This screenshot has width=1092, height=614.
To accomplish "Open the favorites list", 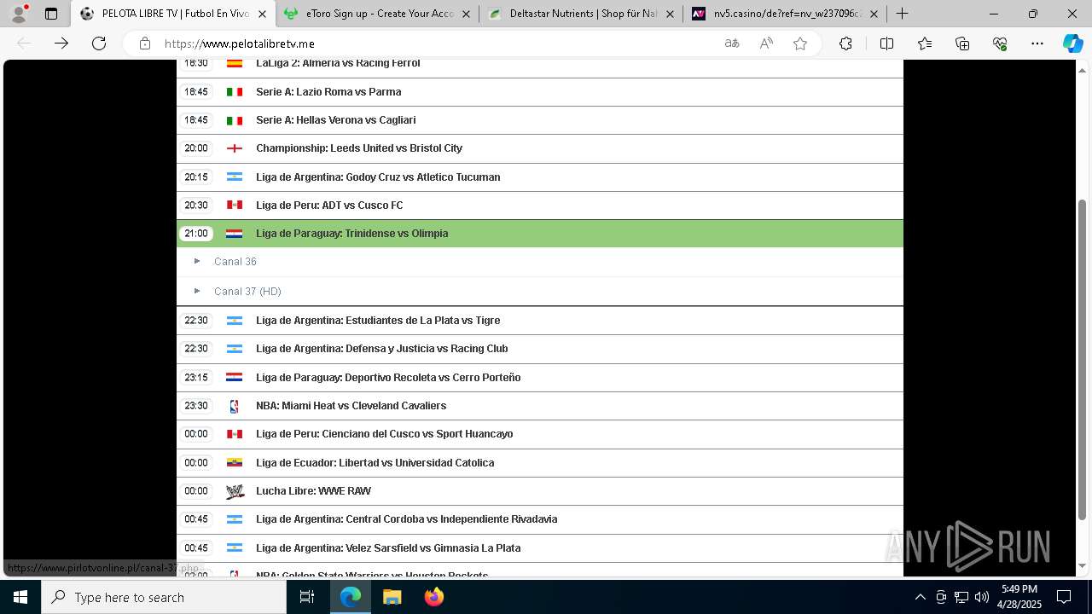I will tap(925, 43).
